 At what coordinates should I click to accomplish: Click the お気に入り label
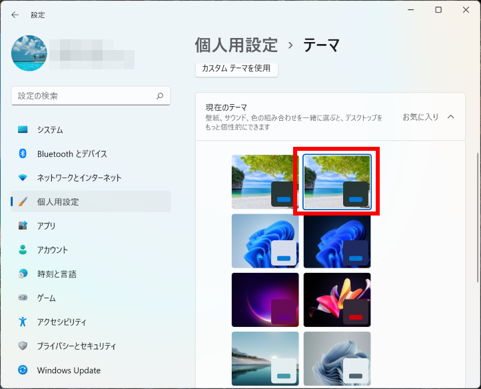point(420,117)
